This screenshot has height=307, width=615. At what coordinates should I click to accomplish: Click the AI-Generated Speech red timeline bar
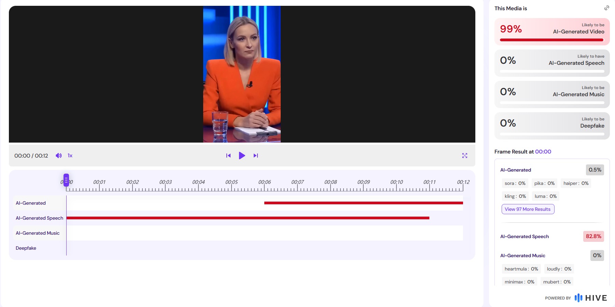(248, 218)
